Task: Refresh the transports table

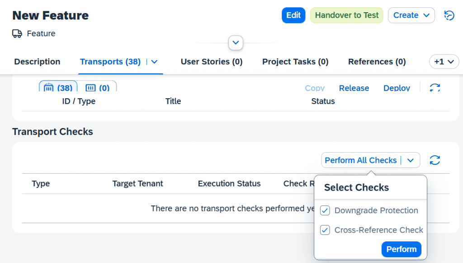Action: click(x=435, y=88)
